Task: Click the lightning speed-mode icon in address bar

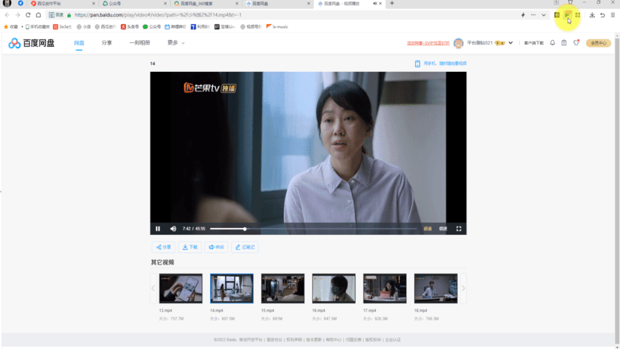Action: tap(523, 15)
